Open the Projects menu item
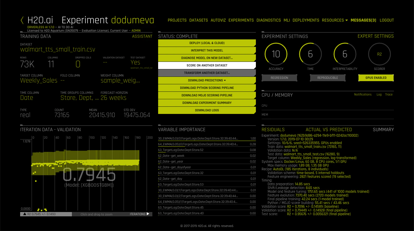The height and width of the screenshot is (231, 414). 177,20
